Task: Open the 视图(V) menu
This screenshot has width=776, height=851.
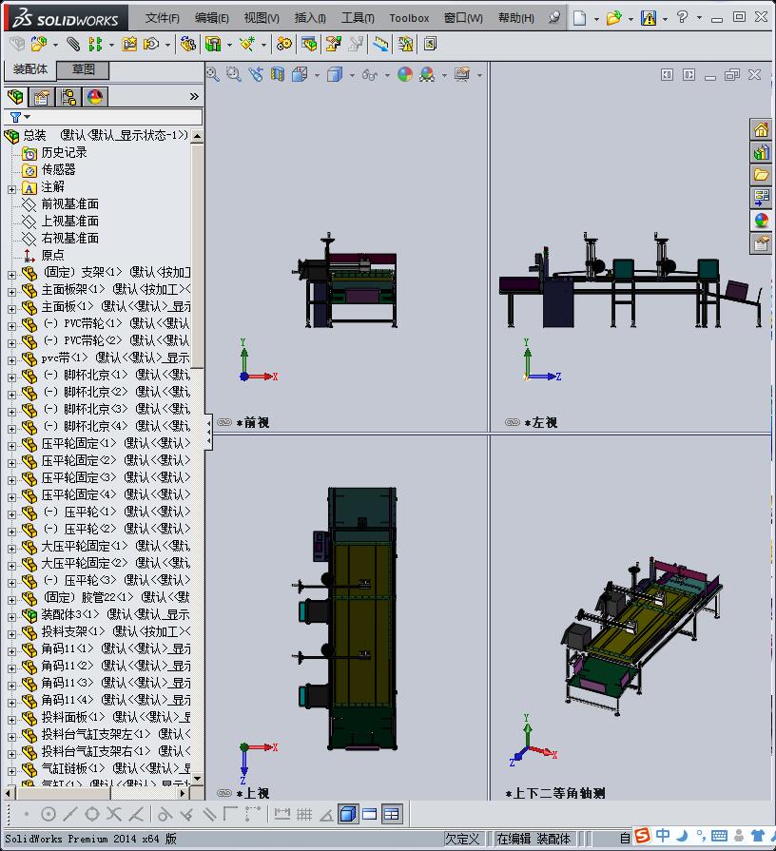Action: click(x=262, y=18)
